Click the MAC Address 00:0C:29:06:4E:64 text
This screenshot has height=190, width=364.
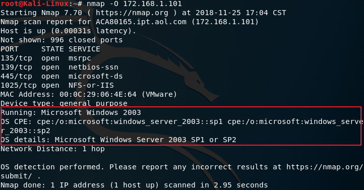89,94
